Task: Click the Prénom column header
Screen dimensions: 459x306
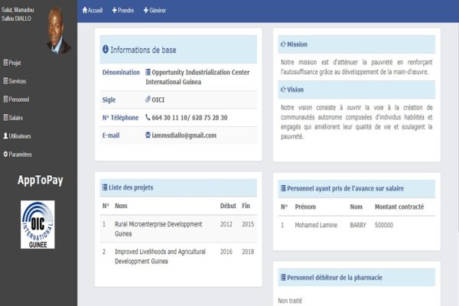Action: click(305, 207)
